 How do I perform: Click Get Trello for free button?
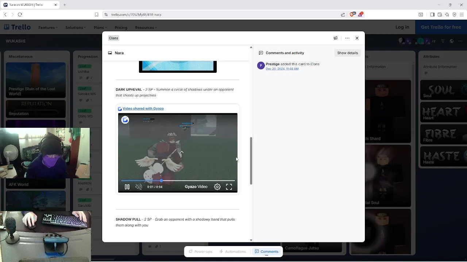[441, 27]
